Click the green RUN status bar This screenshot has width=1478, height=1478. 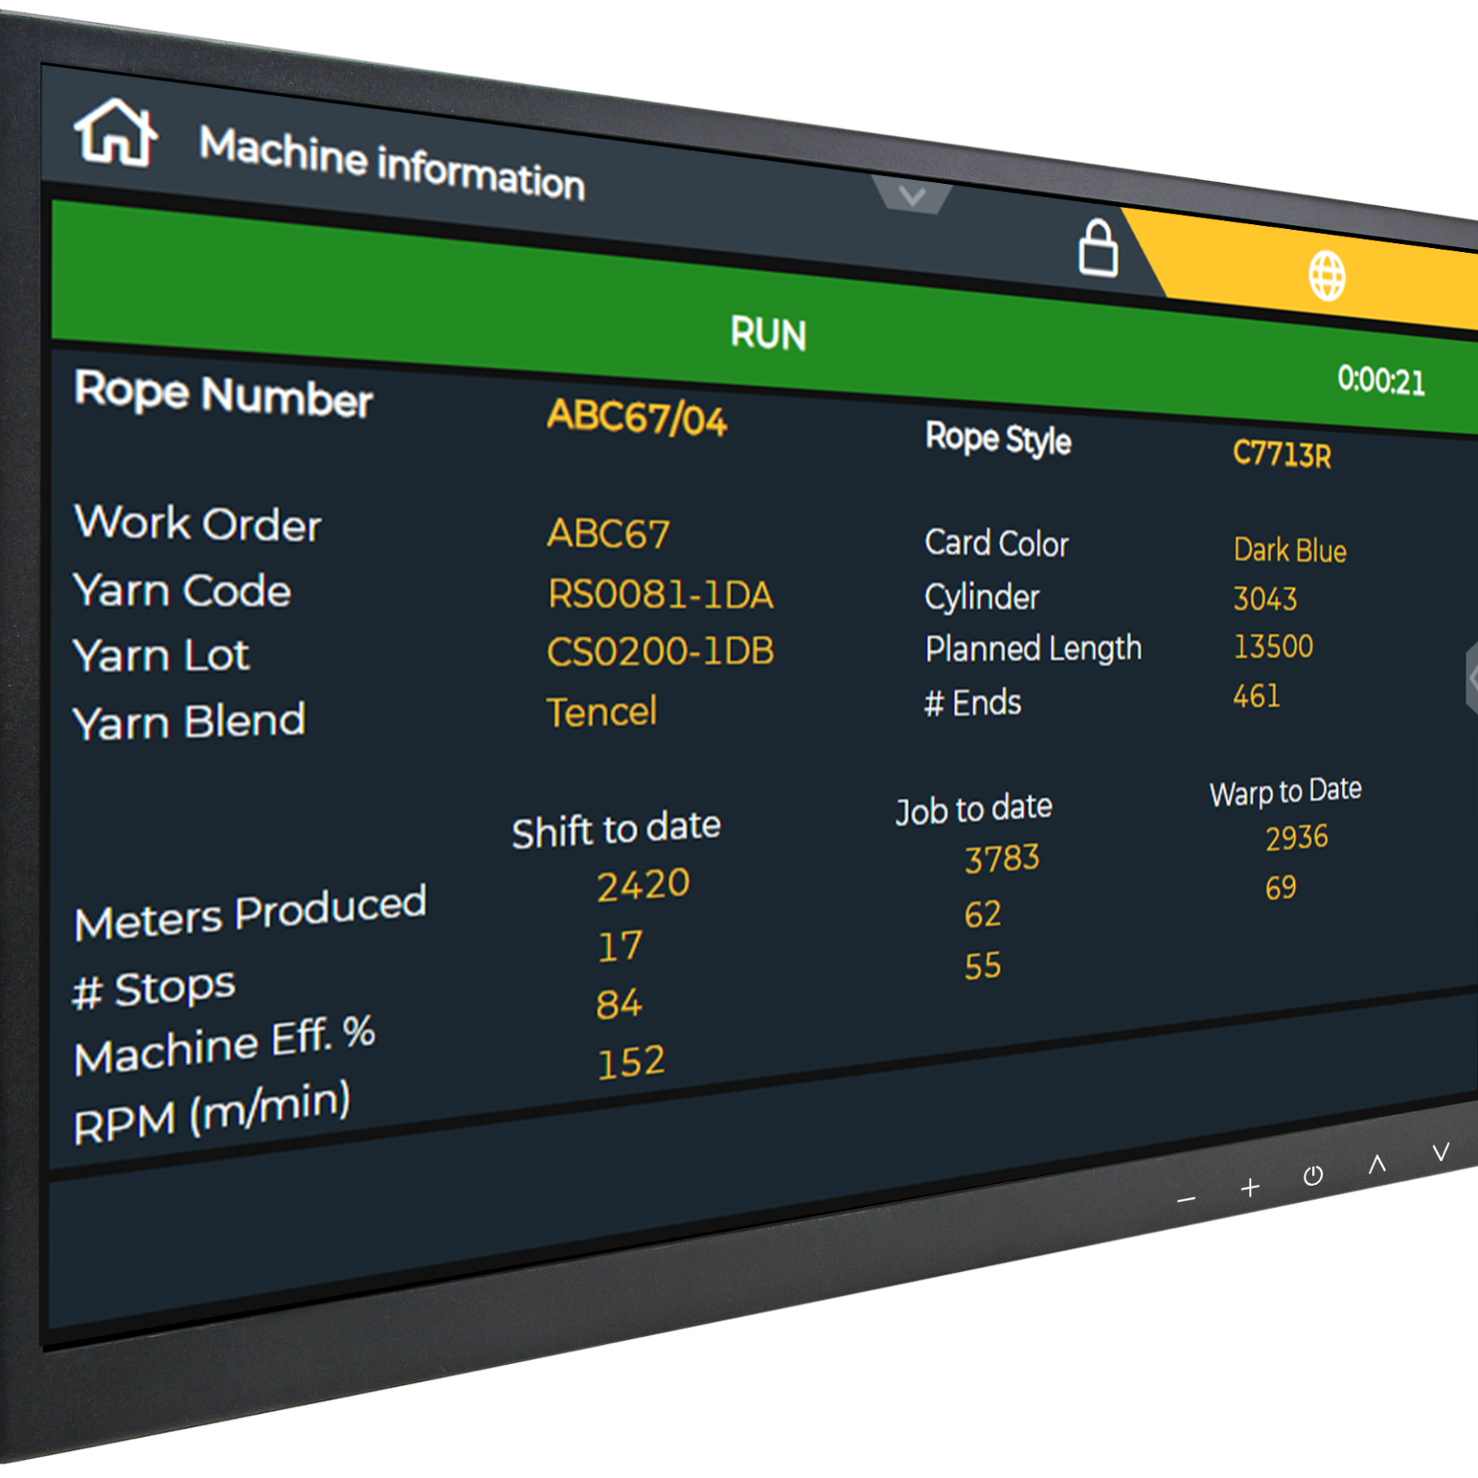768,333
